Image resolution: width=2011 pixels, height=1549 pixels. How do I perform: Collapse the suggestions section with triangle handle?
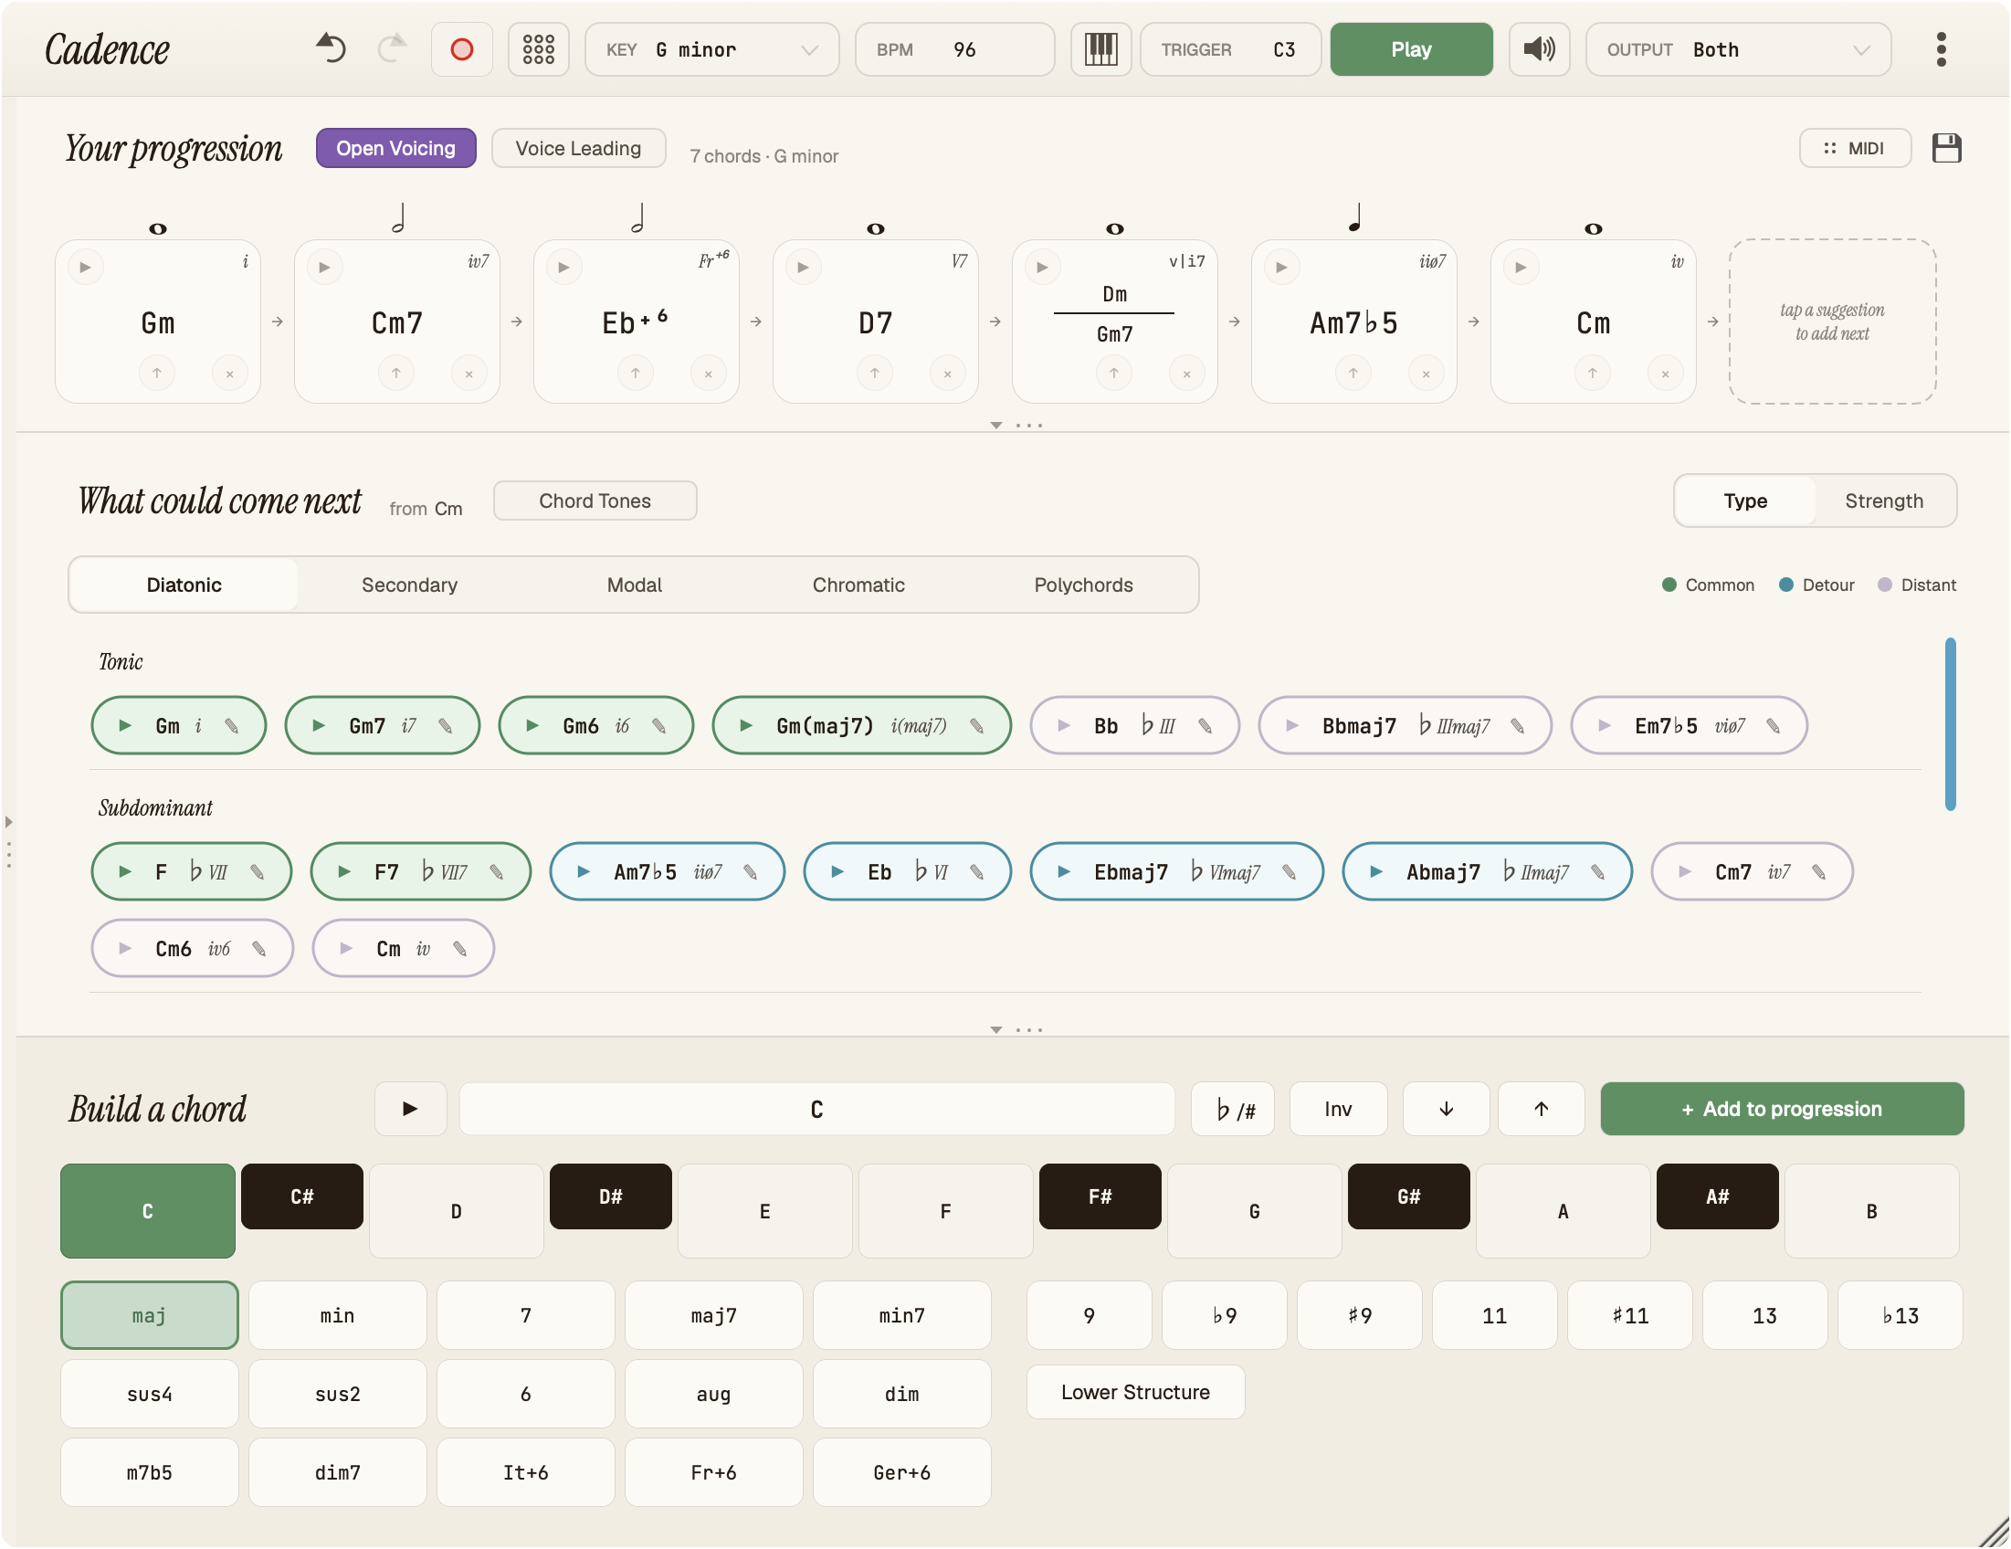pos(996,1029)
